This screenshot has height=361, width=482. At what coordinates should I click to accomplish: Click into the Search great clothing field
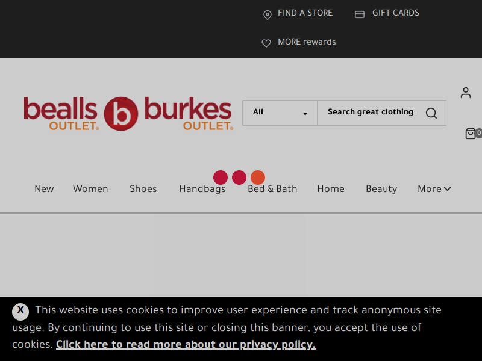[371, 112]
